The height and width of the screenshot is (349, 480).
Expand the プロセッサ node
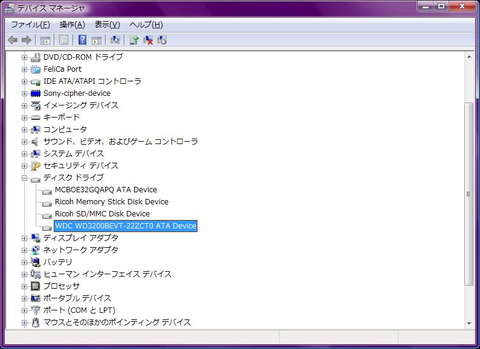(24, 287)
